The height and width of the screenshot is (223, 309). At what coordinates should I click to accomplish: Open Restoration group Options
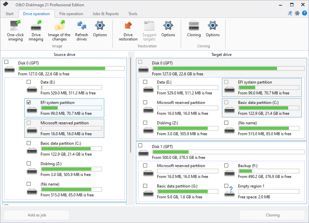[168, 29]
